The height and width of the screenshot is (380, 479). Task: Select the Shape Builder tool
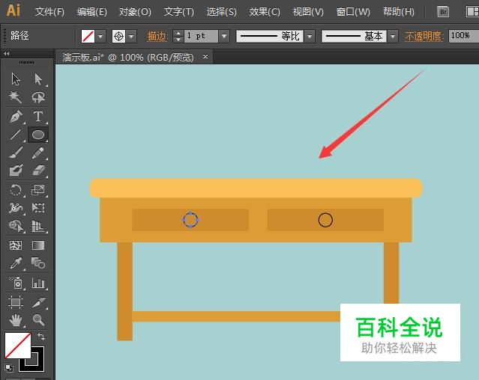click(x=16, y=226)
